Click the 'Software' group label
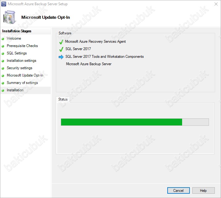The image size is (221, 198). click(65, 33)
